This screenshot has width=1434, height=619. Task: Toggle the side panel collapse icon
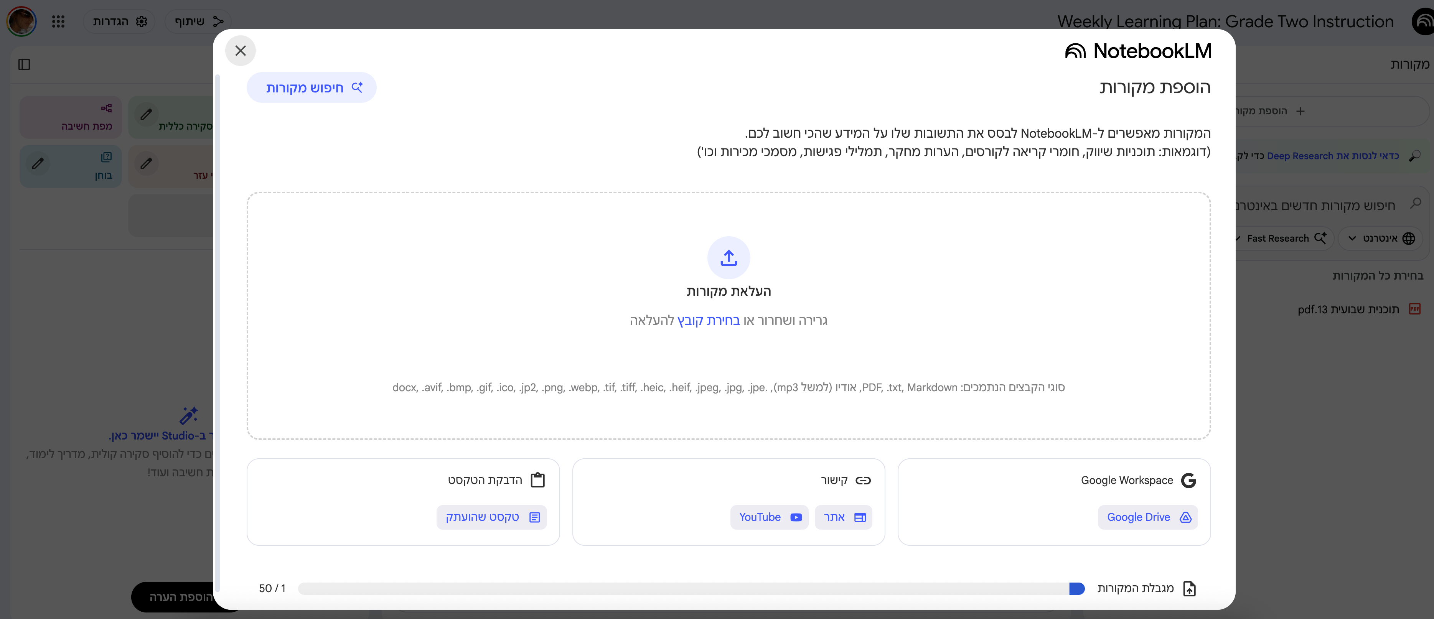click(x=24, y=64)
